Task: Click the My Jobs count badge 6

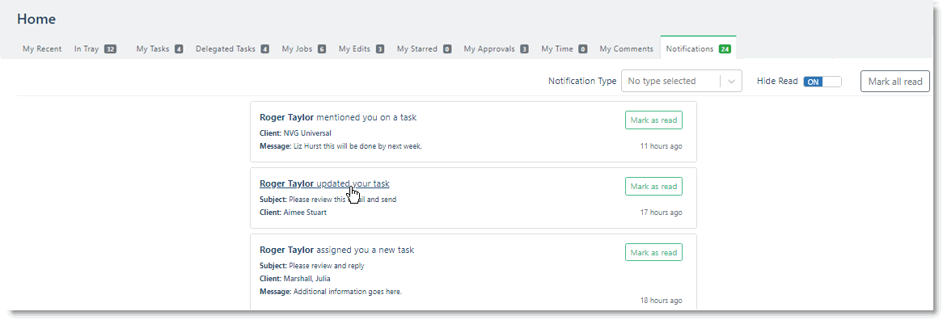Action: tap(322, 49)
